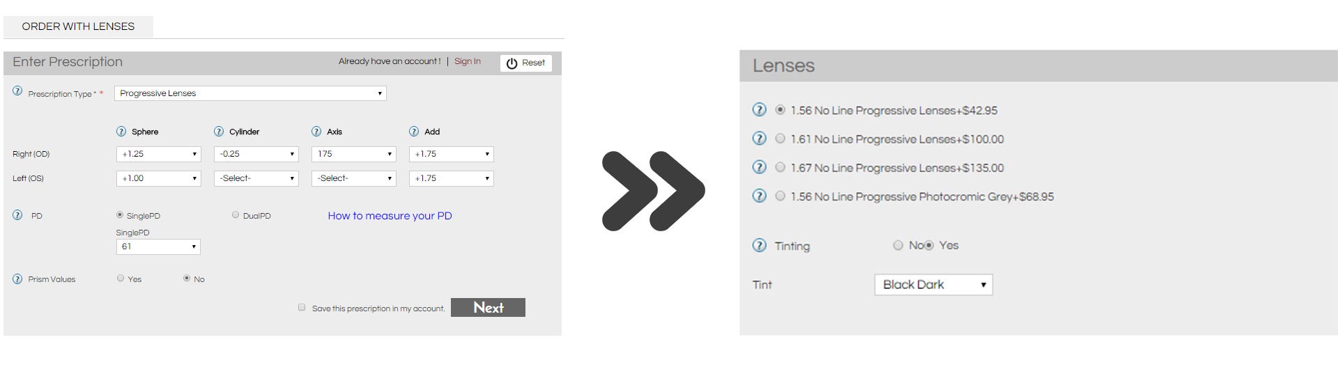This screenshot has width=1338, height=383.
Task: Click the help icon beside Prescription Type
Action: 17,91
